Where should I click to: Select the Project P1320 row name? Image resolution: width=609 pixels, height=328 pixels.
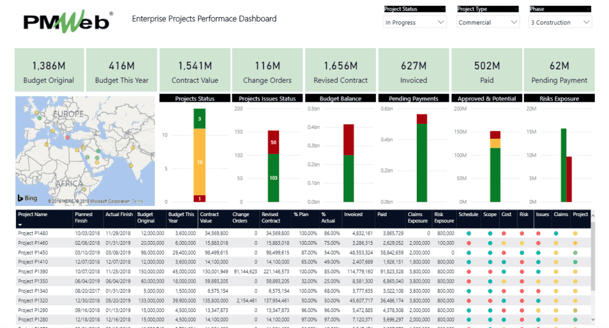(x=33, y=301)
